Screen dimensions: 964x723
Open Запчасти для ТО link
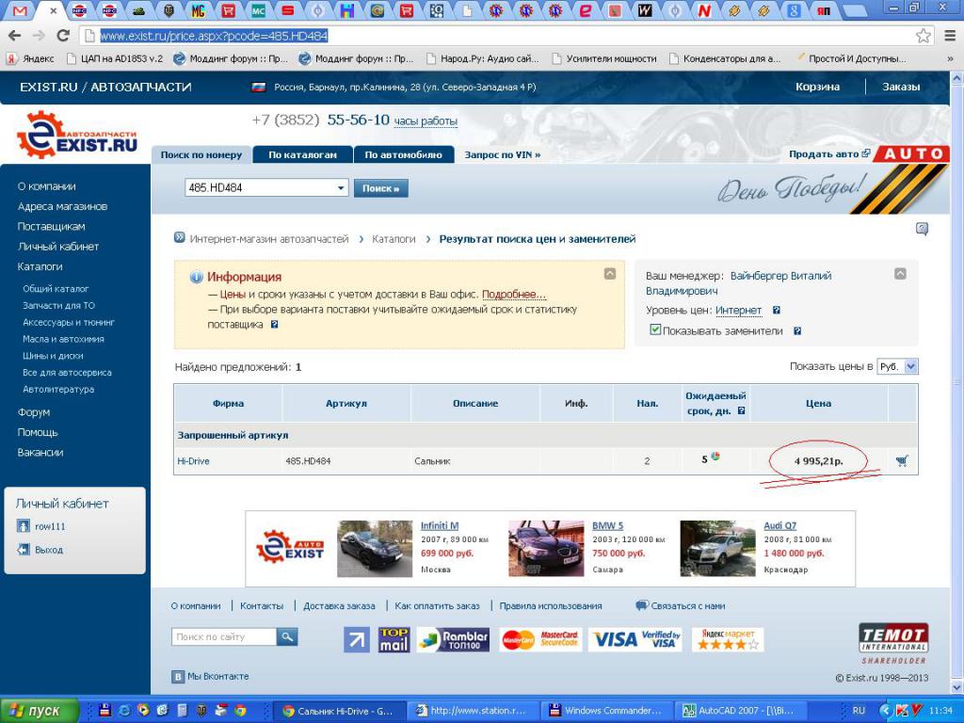(x=58, y=306)
